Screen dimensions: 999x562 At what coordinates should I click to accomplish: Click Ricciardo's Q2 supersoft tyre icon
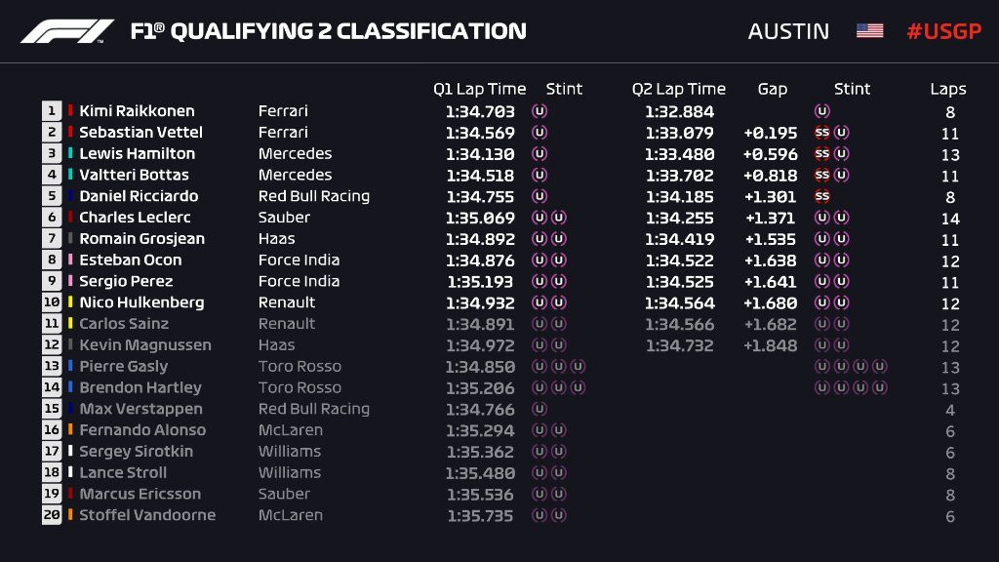(821, 196)
